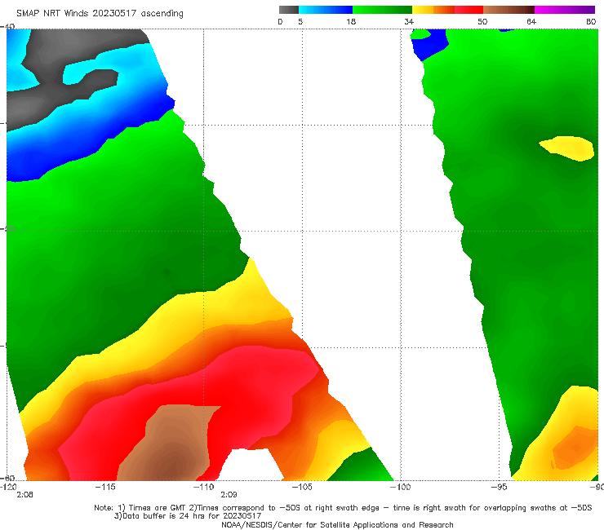Click the 'Data buffer is 24 hrs' note

[187, 516]
